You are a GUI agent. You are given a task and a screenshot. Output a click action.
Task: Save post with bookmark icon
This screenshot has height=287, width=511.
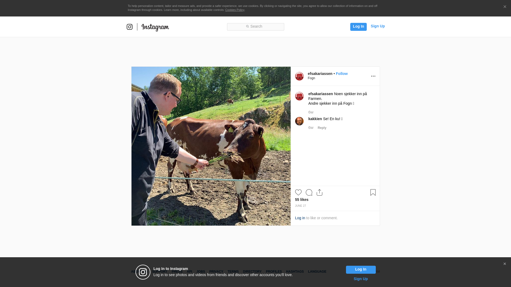tap(373, 192)
